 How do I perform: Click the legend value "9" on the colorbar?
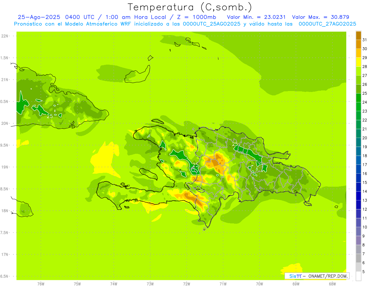[364, 236]
